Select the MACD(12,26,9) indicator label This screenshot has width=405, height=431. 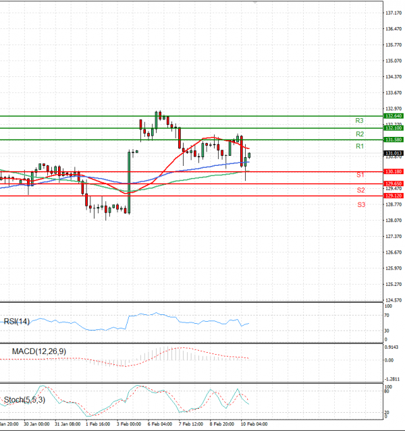(x=39, y=351)
